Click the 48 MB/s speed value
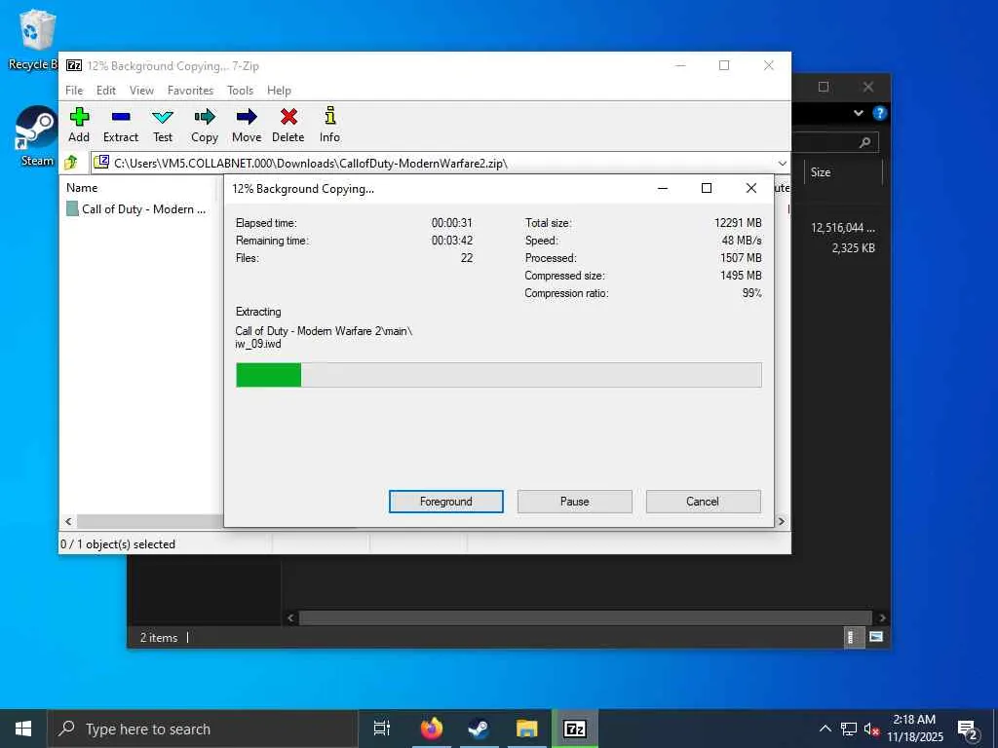998x748 pixels. [742, 241]
